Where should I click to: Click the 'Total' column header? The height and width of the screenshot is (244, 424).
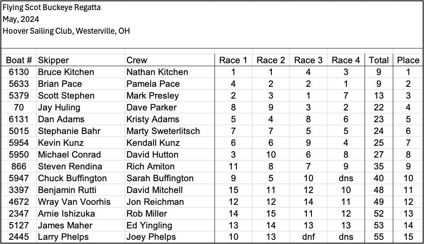[378, 60]
